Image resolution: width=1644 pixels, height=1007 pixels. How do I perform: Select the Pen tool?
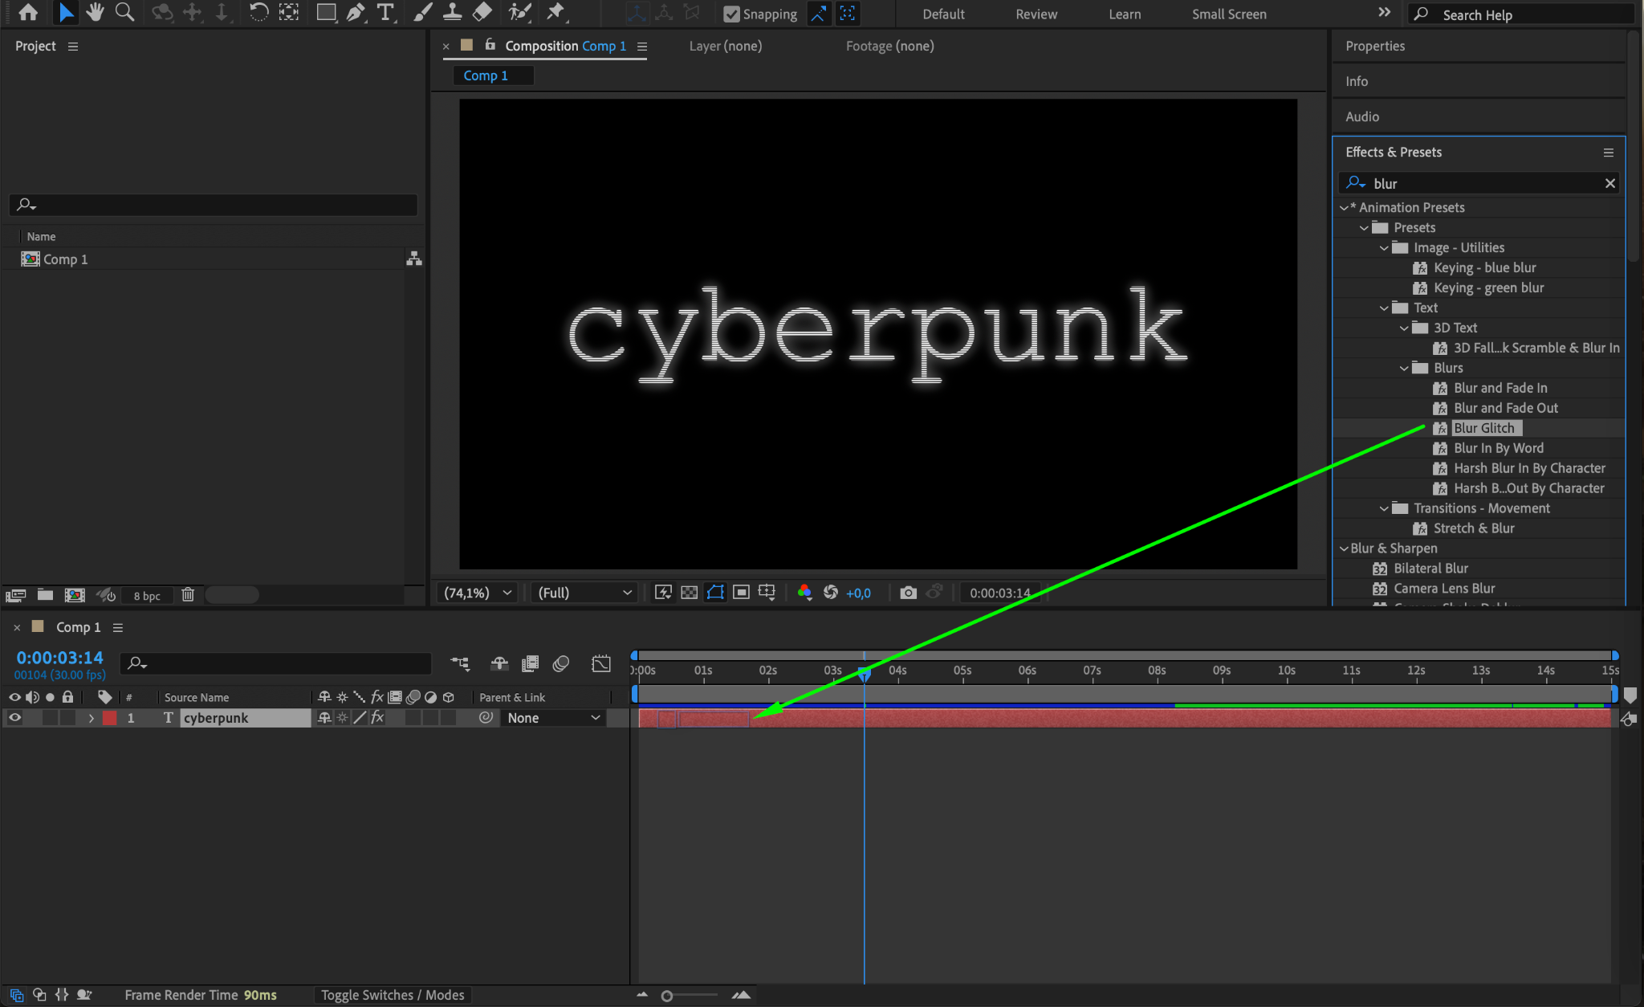(355, 12)
